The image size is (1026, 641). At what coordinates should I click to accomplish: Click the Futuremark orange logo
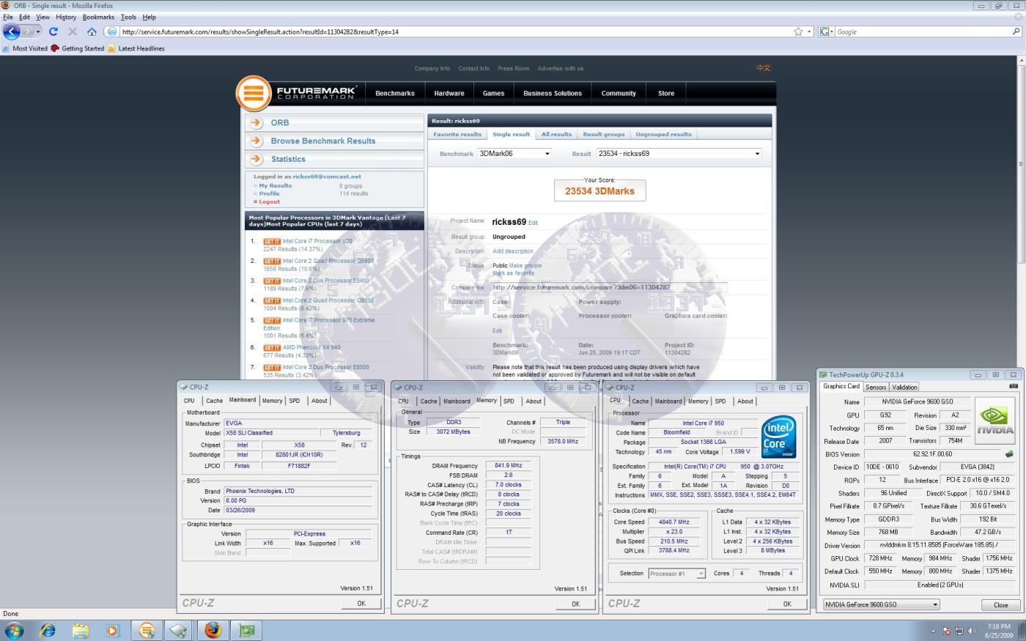pos(254,94)
